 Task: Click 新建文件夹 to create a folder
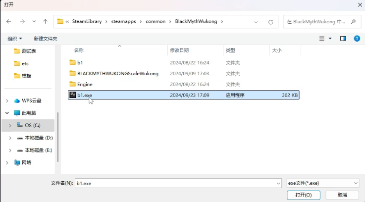[46, 39]
